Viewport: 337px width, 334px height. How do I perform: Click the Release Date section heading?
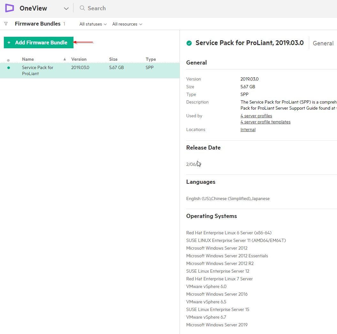[x=203, y=148]
